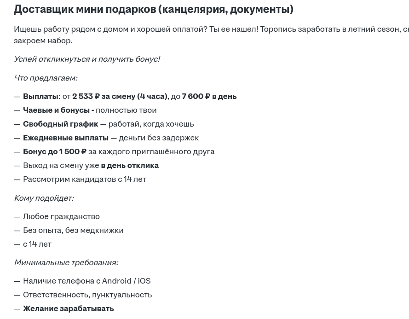Click the 'Бонус до 1 500 ₽' text
The image size is (409, 319).
54,151
